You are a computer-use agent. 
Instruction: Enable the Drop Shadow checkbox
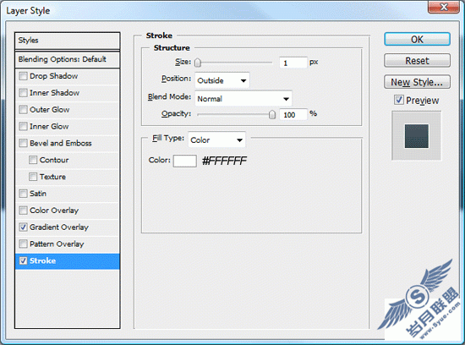pos(23,76)
